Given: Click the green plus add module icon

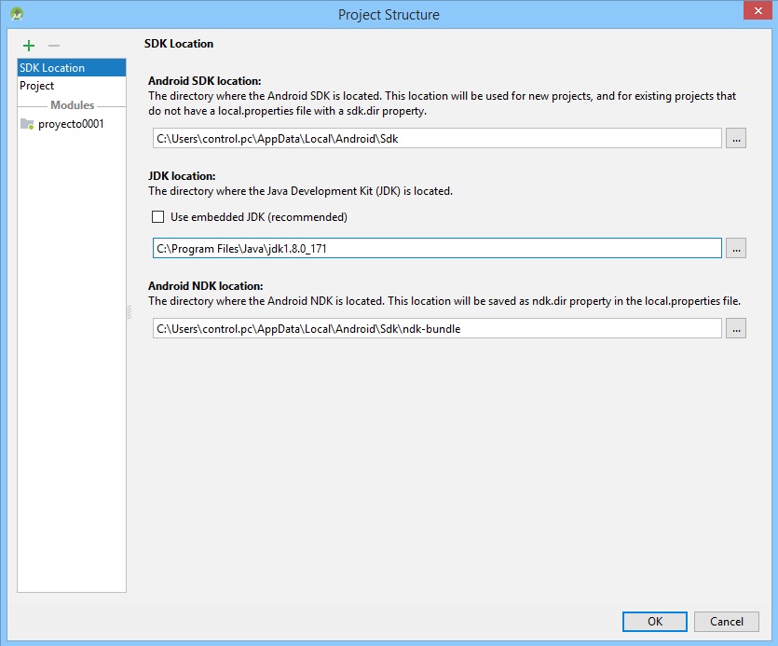Looking at the screenshot, I should [29, 46].
